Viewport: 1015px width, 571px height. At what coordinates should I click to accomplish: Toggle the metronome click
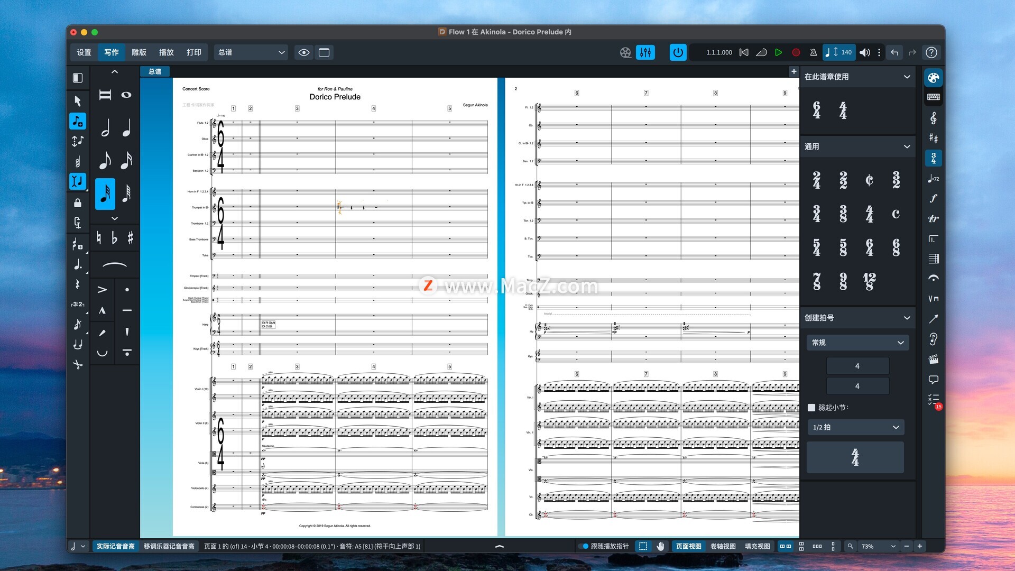(x=813, y=52)
